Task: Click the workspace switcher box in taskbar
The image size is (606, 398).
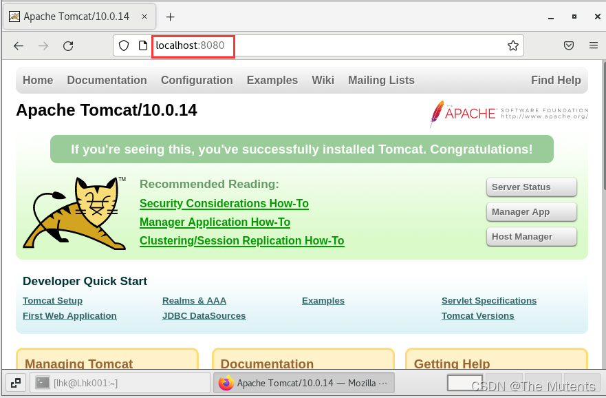Action: (x=465, y=383)
